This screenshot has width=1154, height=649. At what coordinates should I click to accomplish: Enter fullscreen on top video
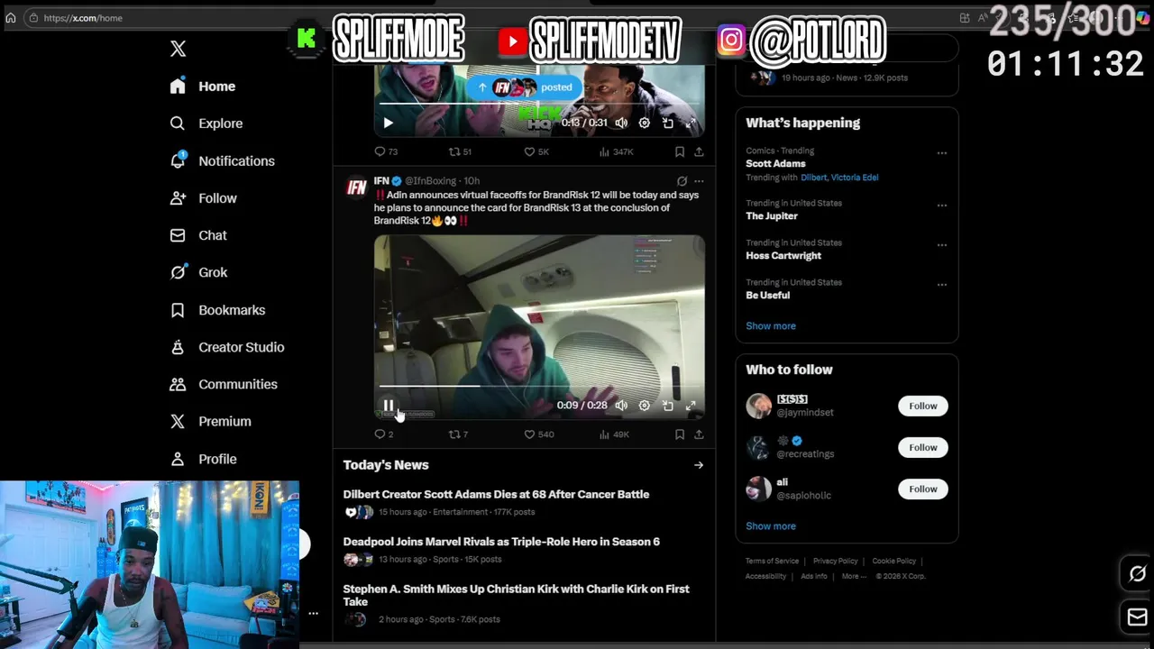[x=691, y=123]
